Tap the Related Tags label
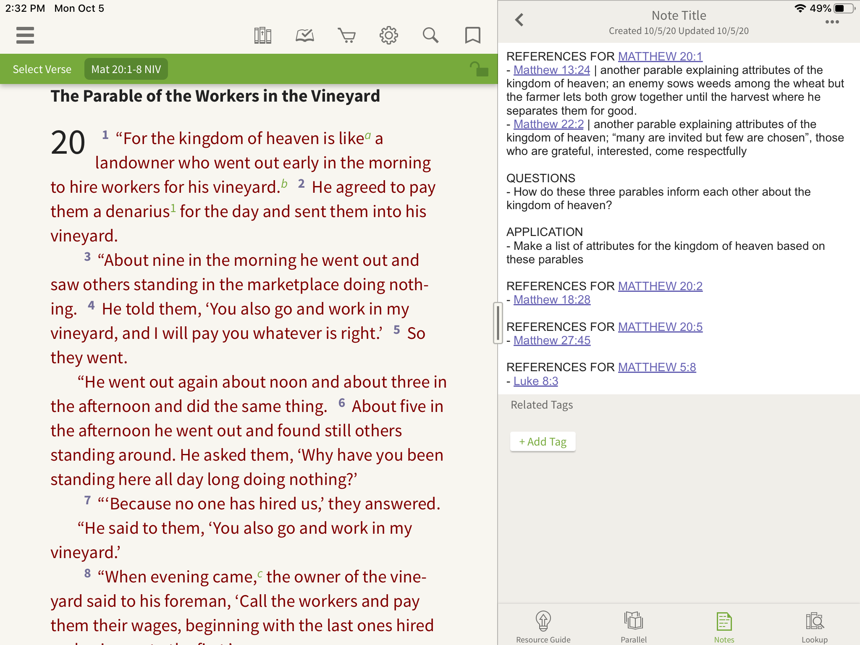The image size is (860, 645). point(542,405)
